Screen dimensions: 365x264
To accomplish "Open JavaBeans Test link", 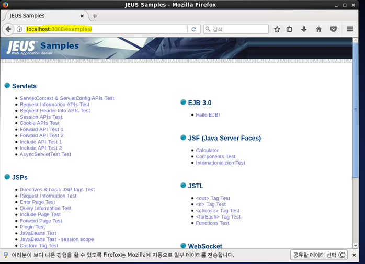I will coord(38,233).
